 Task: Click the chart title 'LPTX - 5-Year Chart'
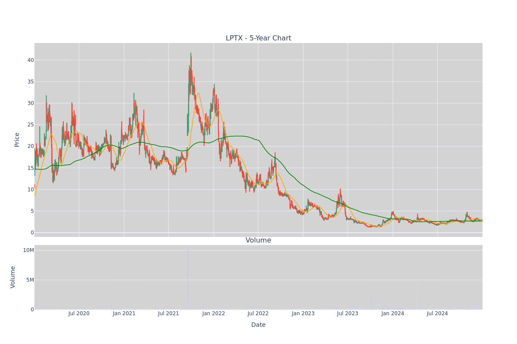[258, 38]
